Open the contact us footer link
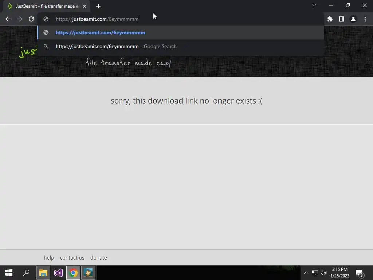The image size is (373, 280). tap(72, 258)
